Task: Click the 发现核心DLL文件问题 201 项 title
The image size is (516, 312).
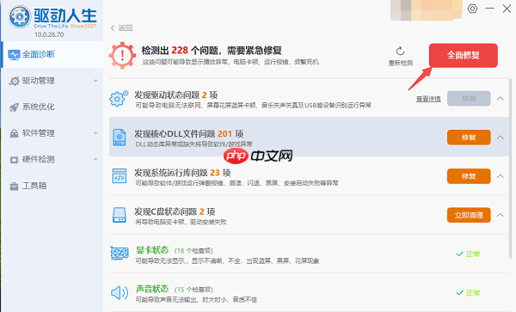Action: pyautogui.click(x=189, y=134)
